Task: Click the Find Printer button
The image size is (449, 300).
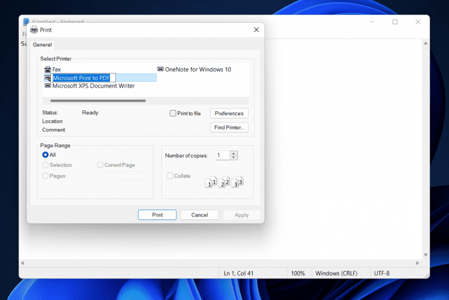Action: pos(229,127)
